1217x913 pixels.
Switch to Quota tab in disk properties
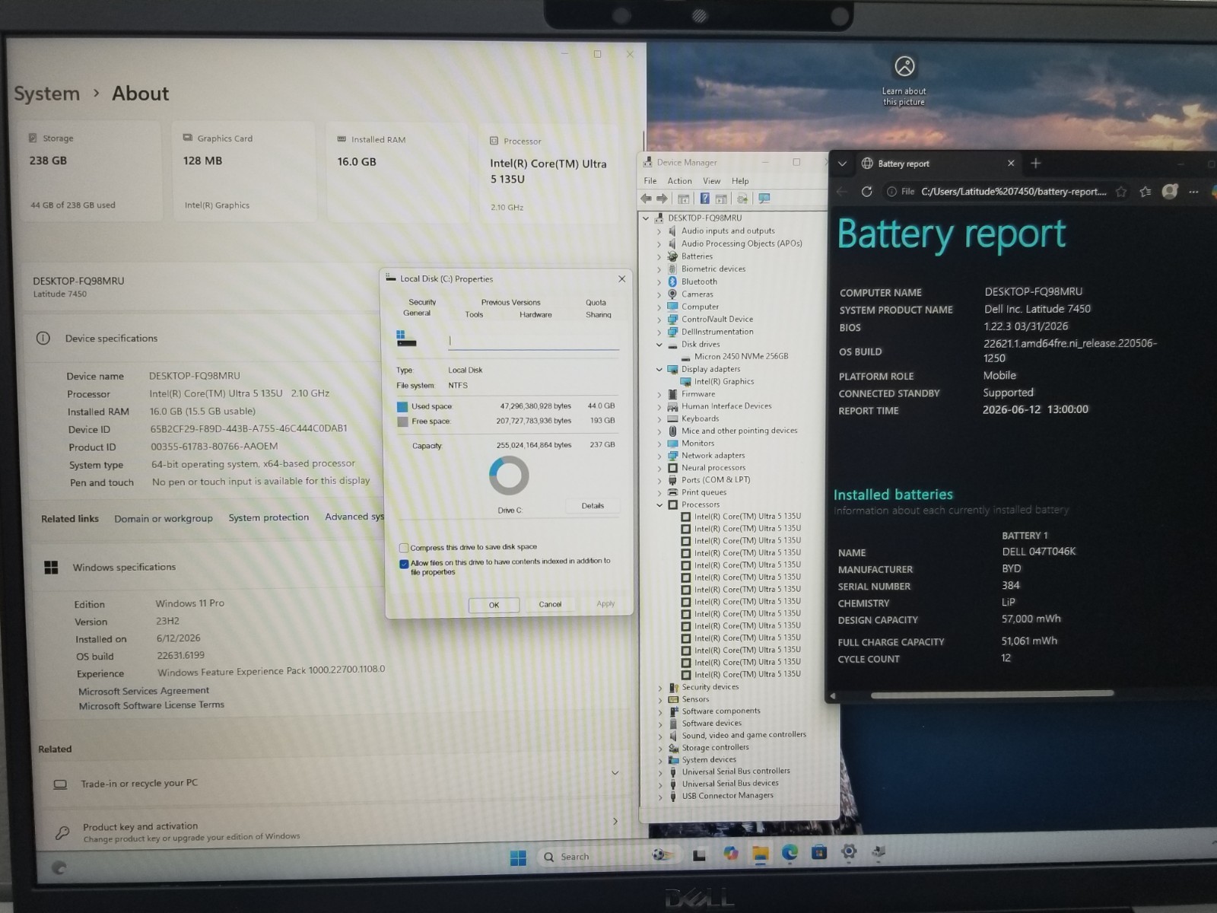(596, 302)
